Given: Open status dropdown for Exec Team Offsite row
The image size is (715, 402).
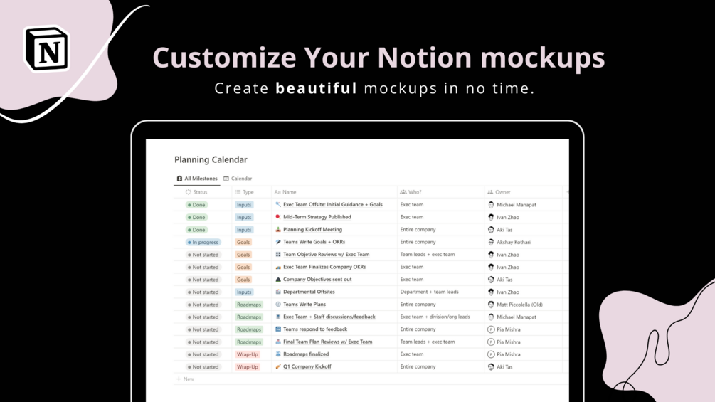Looking at the screenshot, I should [x=196, y=205].
